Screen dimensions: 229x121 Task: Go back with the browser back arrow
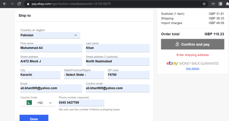pos(5,4)
